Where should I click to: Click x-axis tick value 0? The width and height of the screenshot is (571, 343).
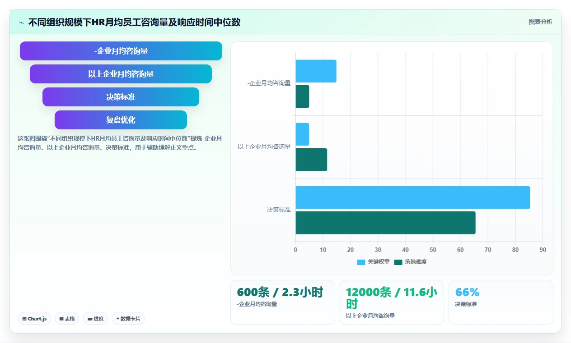click(x=296, y=250)
